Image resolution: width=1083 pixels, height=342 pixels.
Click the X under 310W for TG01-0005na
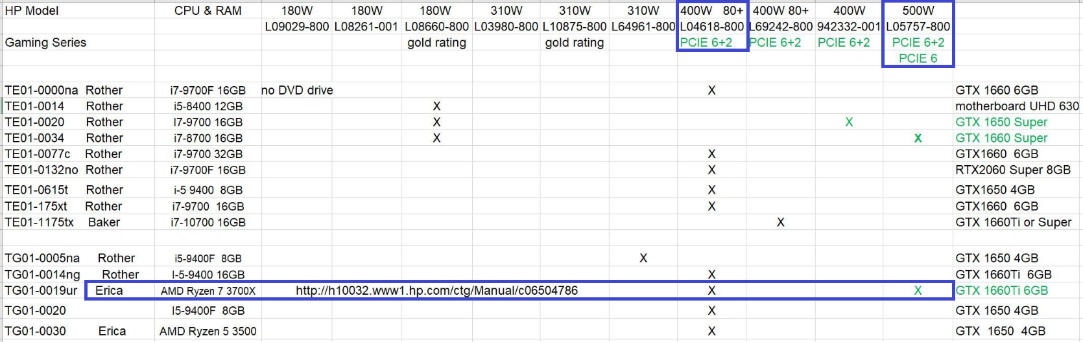coord(643,258)
